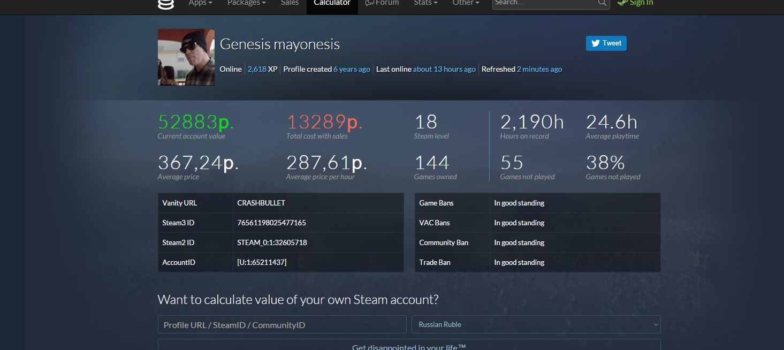Click the AccountID row label
Screen dimensions: 784x350
tap(179, 263)
